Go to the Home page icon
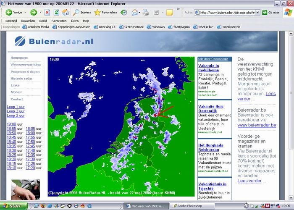 tap(65, 12)
